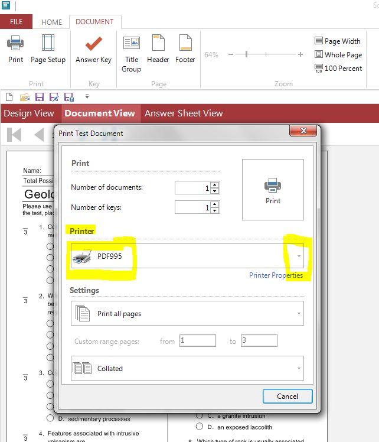
Task: Select Document View tab
Action: (x=100, y=113)
